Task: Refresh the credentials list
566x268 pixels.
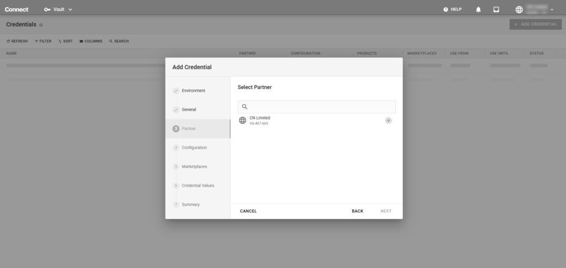Action: coord(17,41)
